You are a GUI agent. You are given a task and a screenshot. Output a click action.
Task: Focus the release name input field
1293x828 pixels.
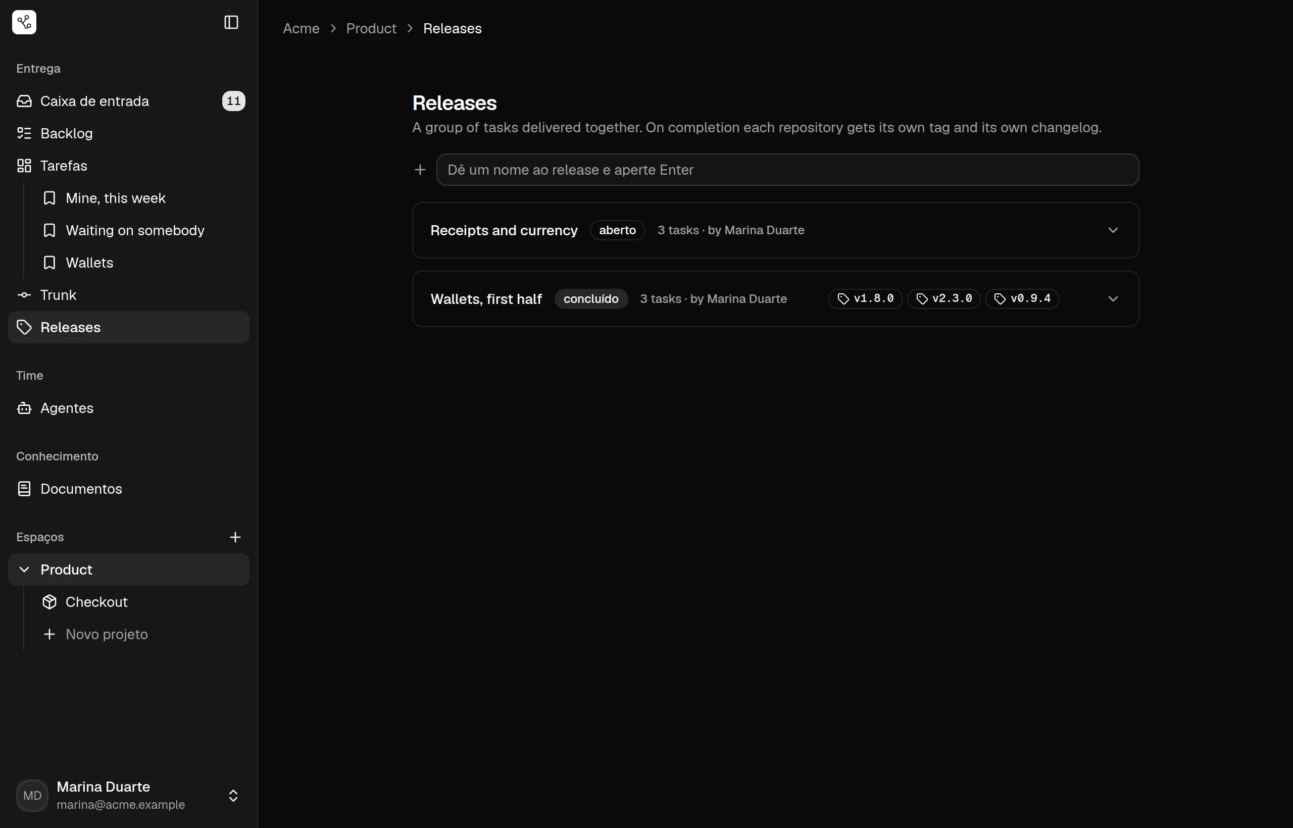pyautogui.click(x=787, y=170)
